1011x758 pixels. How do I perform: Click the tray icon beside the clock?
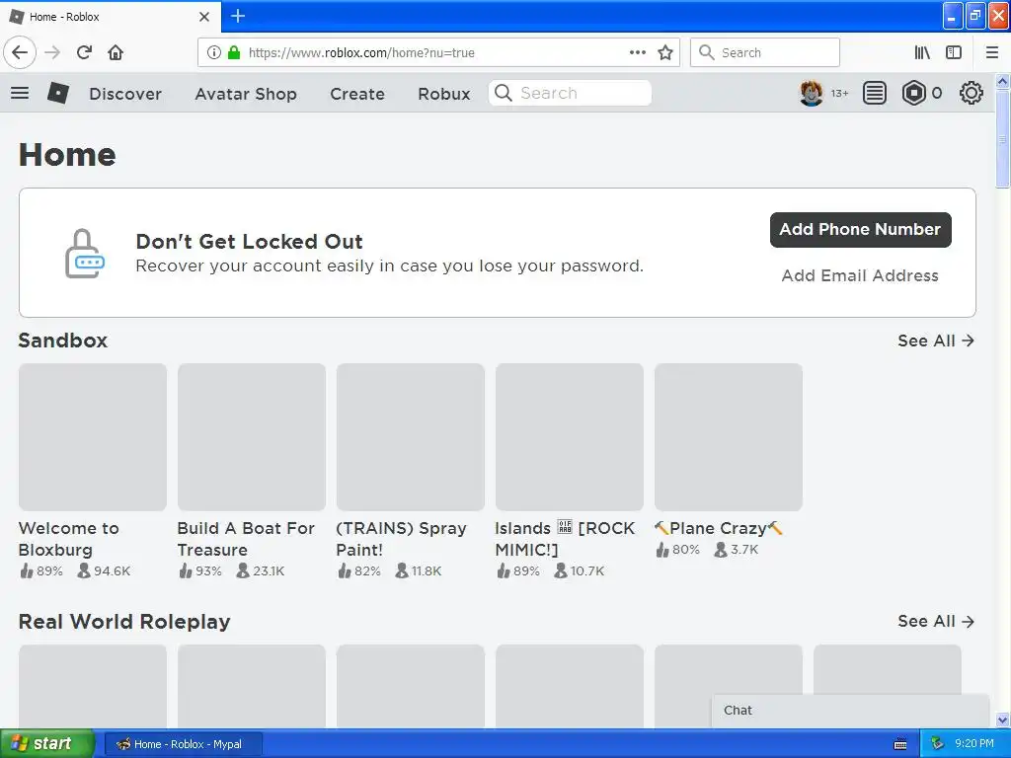click(x=937, y=744)
